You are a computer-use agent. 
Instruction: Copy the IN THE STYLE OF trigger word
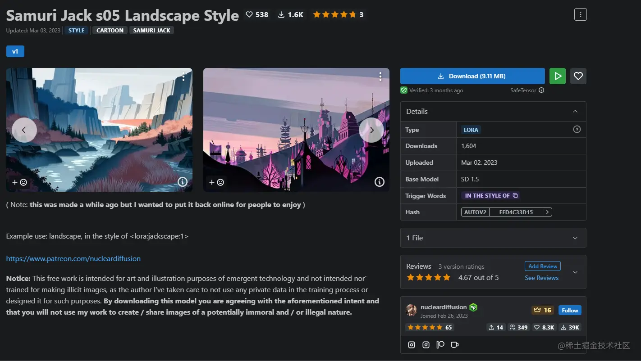515,195
